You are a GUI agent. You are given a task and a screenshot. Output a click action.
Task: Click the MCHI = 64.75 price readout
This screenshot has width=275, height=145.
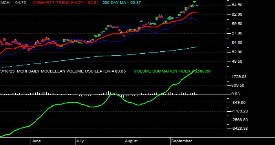tap(13, 3)
